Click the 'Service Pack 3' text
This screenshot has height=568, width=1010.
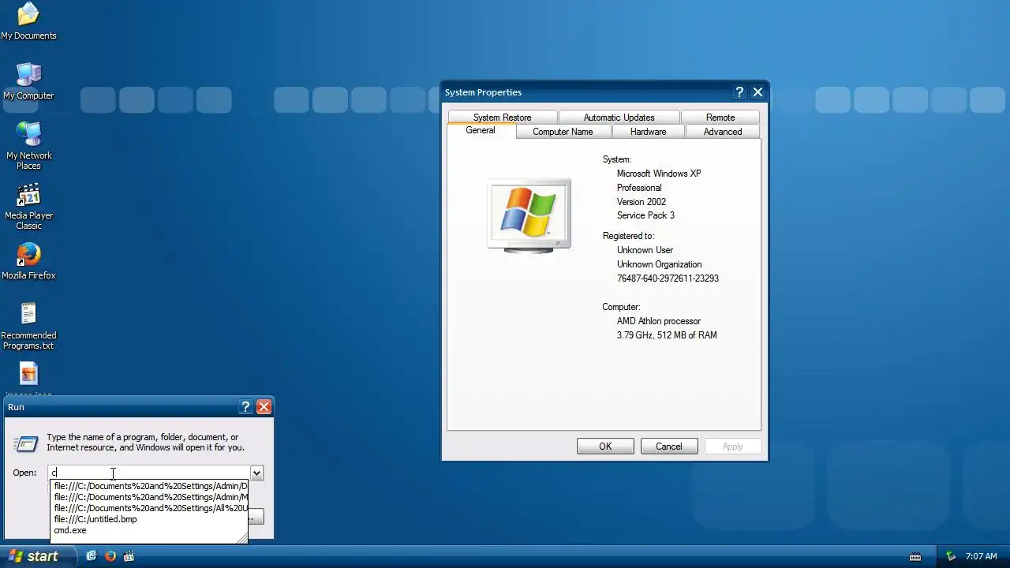645,215
